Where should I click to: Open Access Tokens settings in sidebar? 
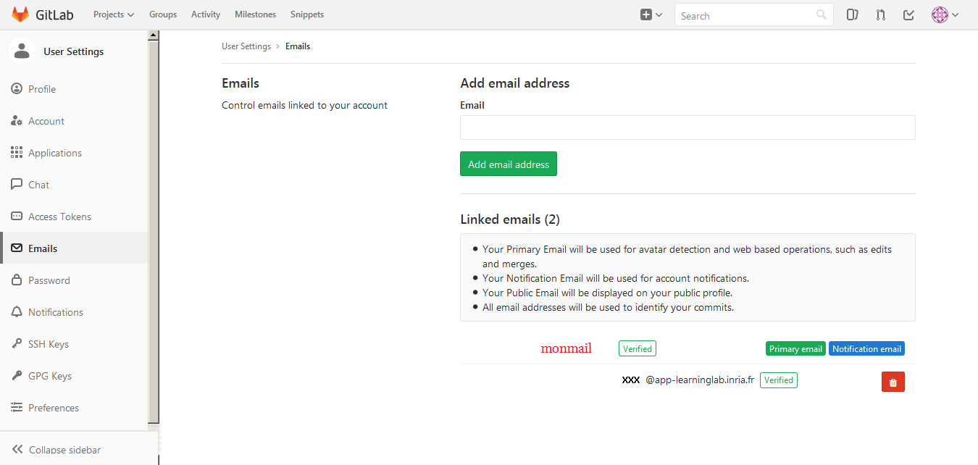click(x=59, y=217)
